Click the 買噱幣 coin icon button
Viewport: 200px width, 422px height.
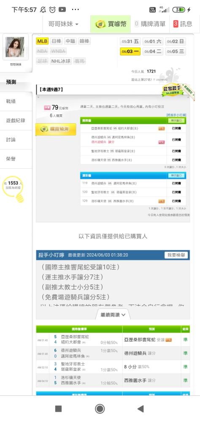click(x=111, y=24)
